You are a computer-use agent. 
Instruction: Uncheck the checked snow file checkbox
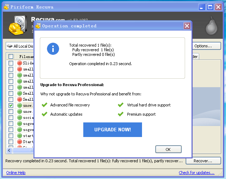[x=11, y=106]
